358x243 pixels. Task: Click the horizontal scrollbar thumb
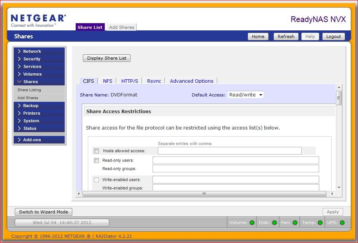click(x=204, y=194)
